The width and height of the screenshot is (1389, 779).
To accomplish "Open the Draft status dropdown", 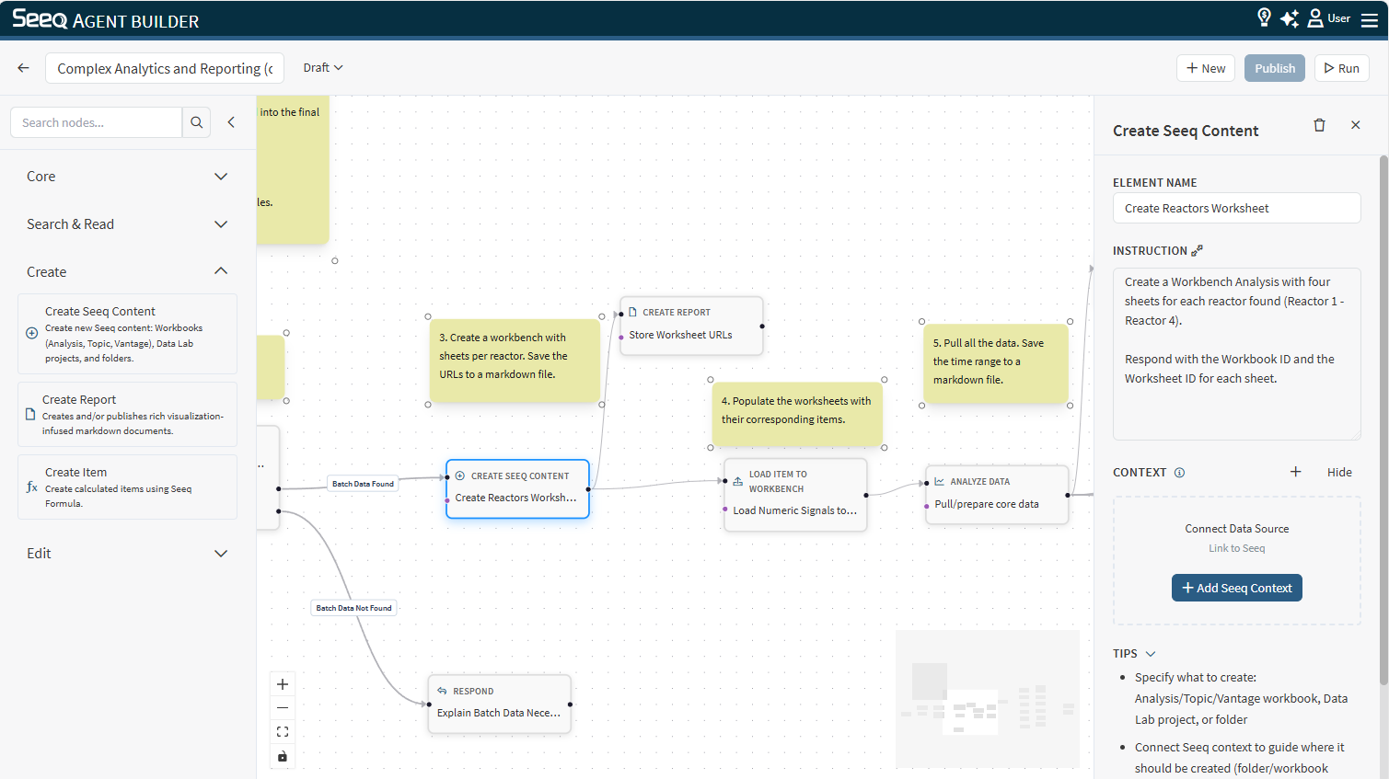I will 323,68.
